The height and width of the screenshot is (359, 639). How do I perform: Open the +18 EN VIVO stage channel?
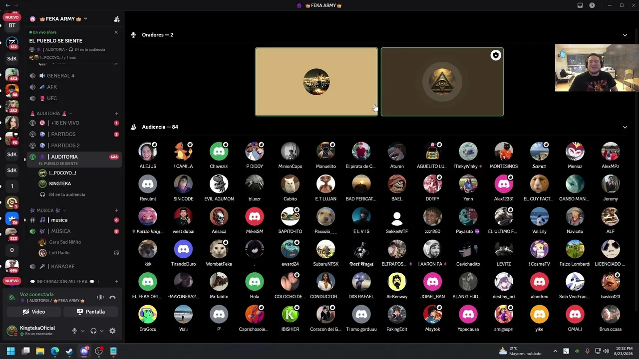coord(74,123)
